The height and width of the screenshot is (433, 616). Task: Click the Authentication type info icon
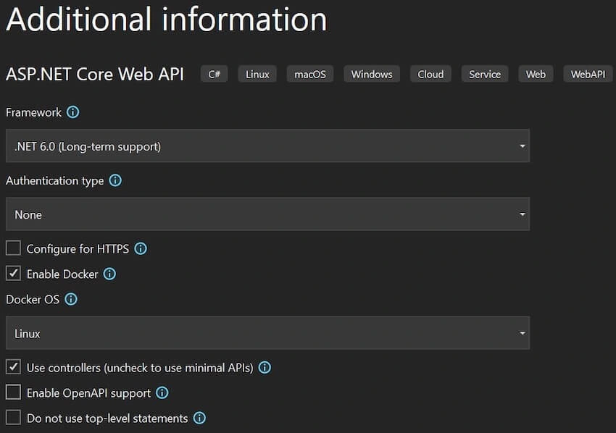tap(115, 180)
